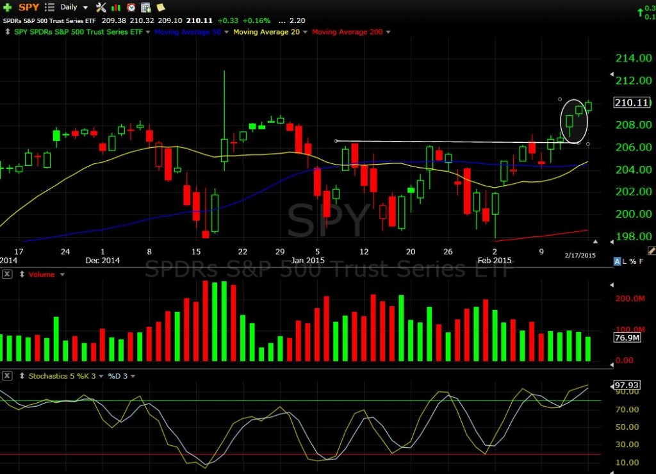Click the +0.16% percent change value
Viewport: 656px width, 474px height.
click(256, 20)
